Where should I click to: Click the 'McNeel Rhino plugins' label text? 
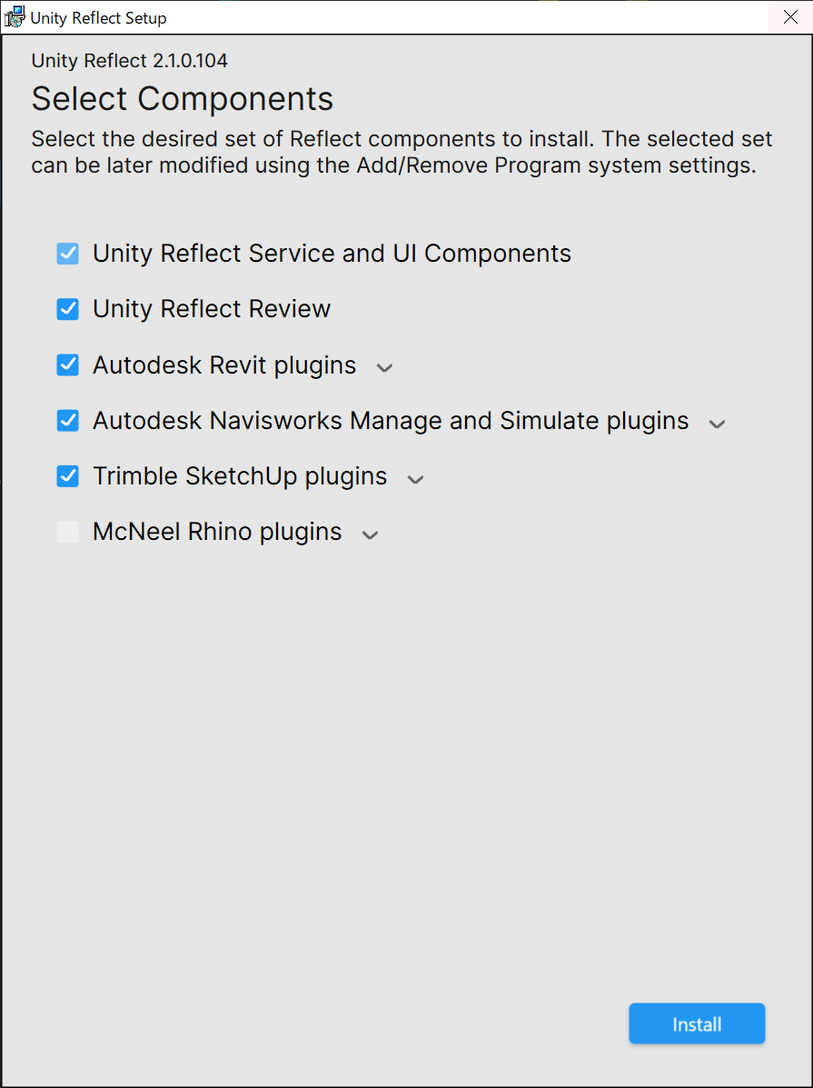pyautogui.click(x=217, y=532)
